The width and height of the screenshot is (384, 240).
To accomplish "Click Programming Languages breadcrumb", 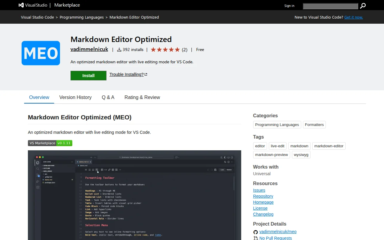I will [x=82, y=17].
